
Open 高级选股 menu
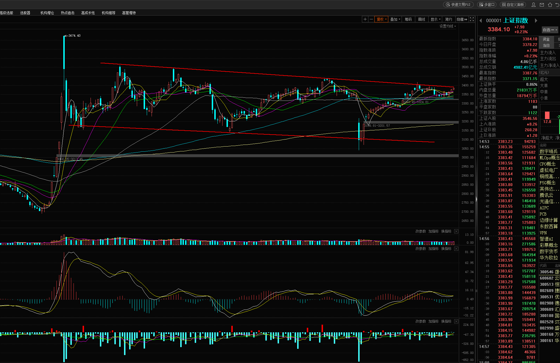(6, 13)
